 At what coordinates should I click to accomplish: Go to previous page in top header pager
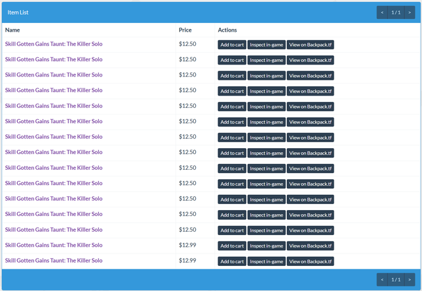pyautogui.click(x=382, y=13)
